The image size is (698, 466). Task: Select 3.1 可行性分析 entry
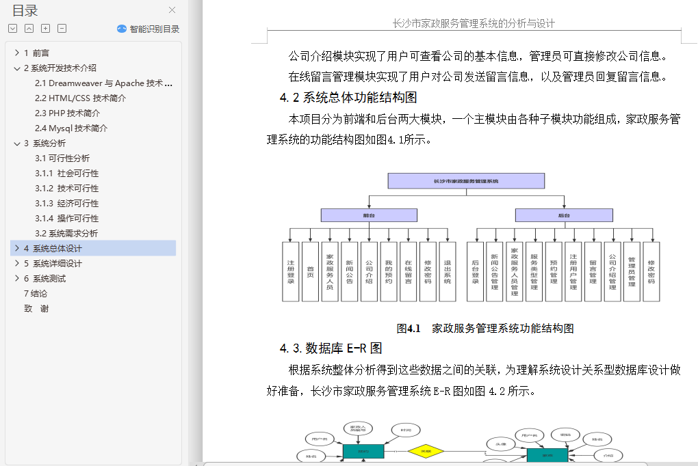point(62,159)
